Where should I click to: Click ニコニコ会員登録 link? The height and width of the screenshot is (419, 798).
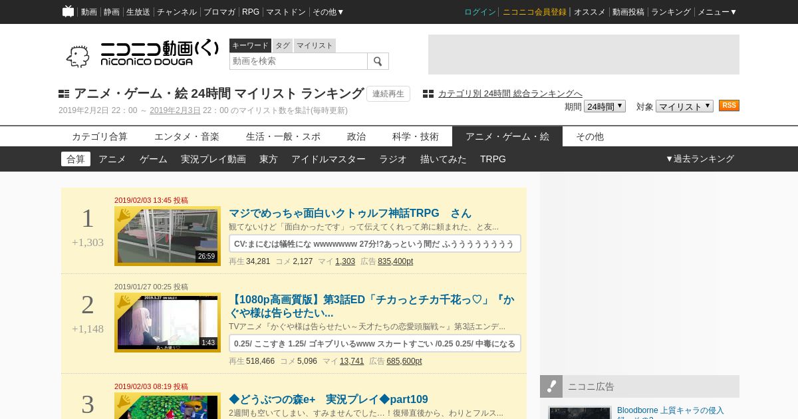click(x=535, y=12)
